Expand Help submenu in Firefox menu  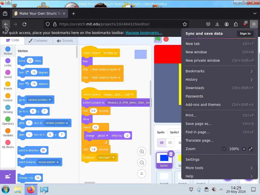pyautogui.click(x=220, y=176)
